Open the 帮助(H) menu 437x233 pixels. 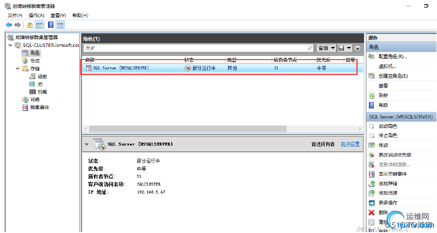click(x=80, y=15)
